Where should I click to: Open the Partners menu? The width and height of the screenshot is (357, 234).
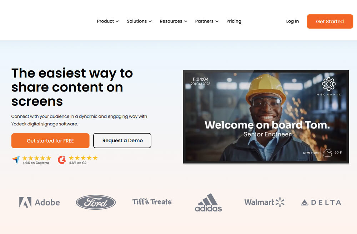pyautogui.click(x=206, y=21)
